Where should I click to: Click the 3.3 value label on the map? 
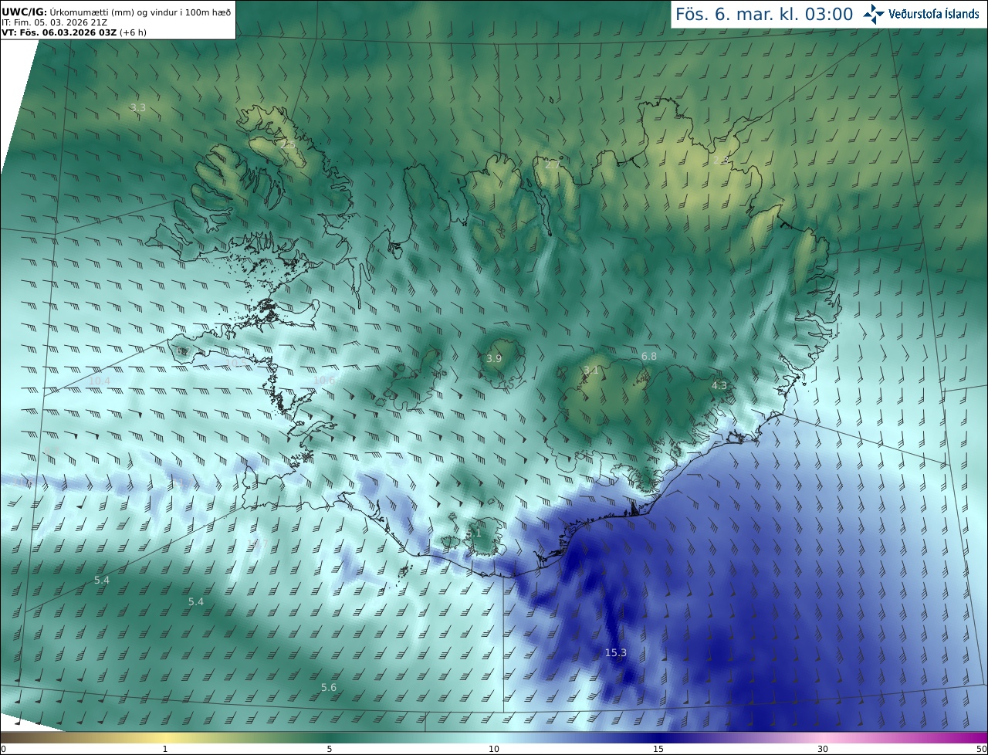click(137, 108)
